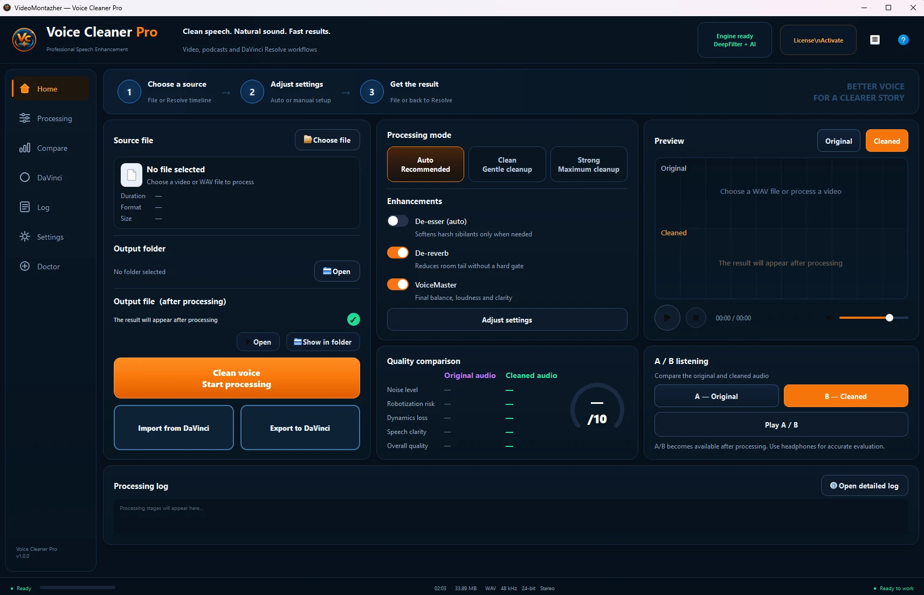Click Show in folder button

pyautogui.click(x=323, y=342)
